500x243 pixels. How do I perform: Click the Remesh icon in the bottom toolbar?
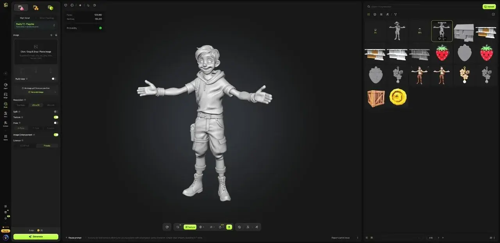(x=178, y=227)
